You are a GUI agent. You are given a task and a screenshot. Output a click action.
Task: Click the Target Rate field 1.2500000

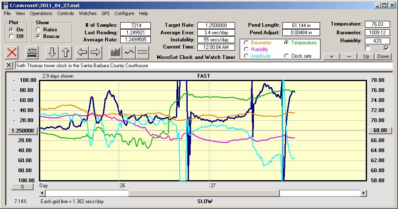216,25
